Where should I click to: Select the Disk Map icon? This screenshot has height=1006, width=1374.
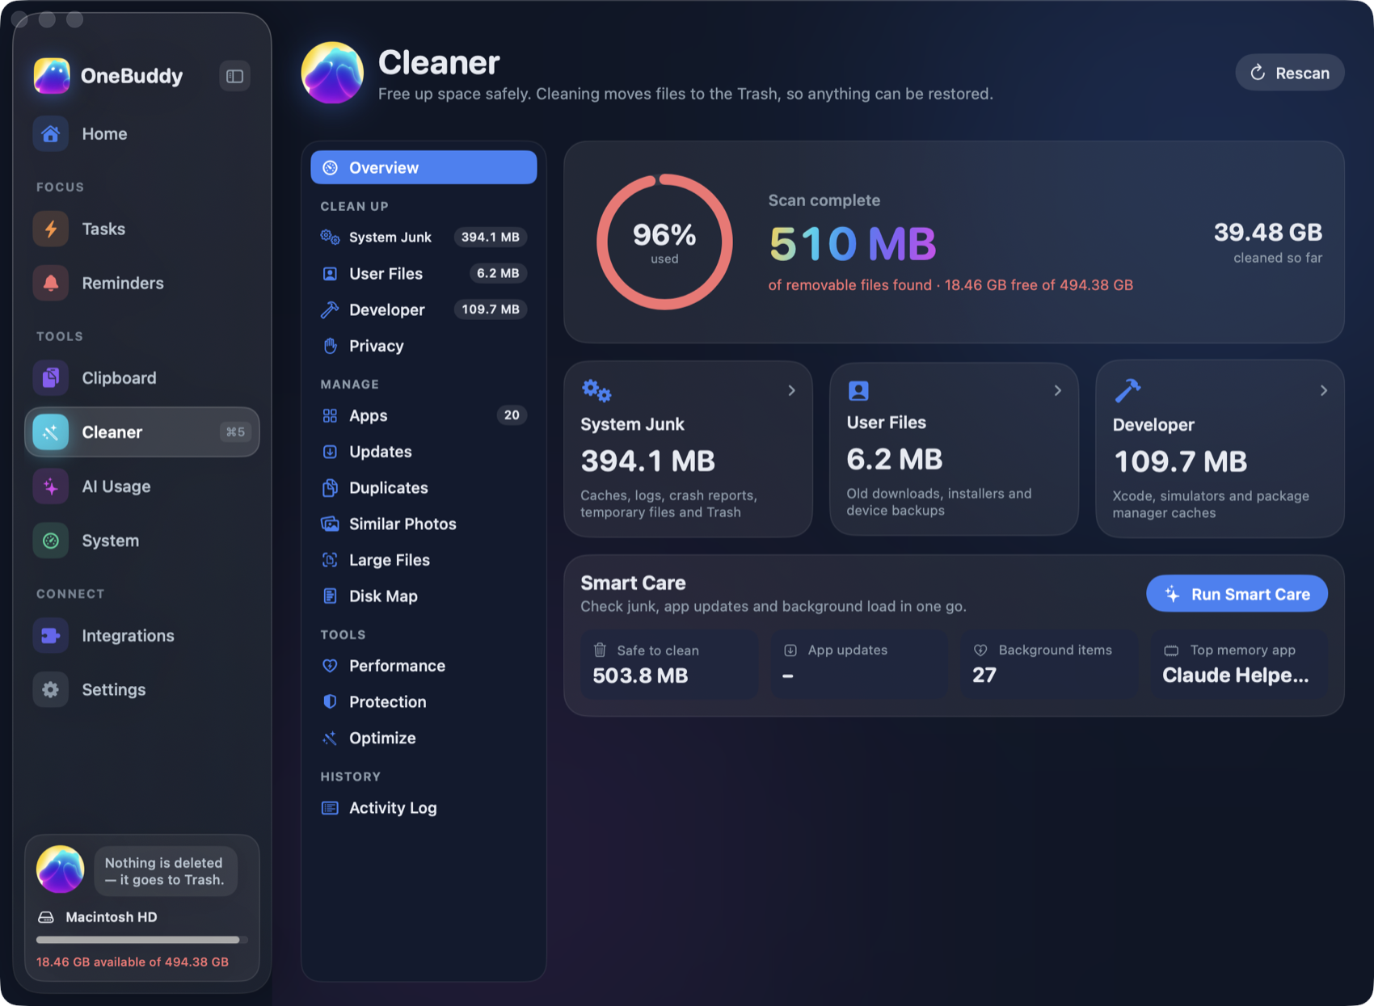pyautogui.click(x=330, y=596)
